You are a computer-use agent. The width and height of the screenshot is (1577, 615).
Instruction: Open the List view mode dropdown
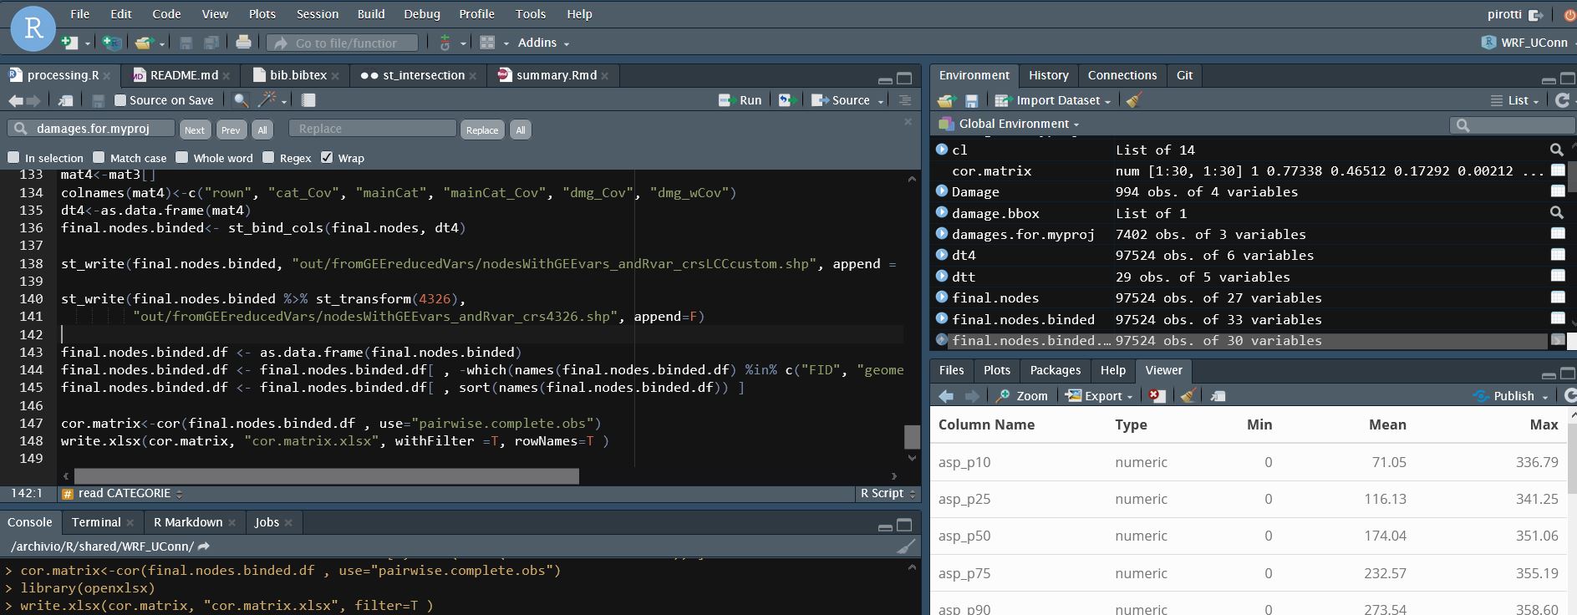tap(1515, 100)
